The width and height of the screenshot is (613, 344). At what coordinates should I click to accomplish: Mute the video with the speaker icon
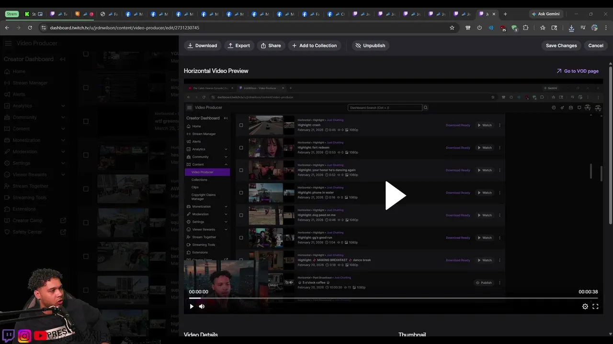pyautogui.click(x=202, y=306)
